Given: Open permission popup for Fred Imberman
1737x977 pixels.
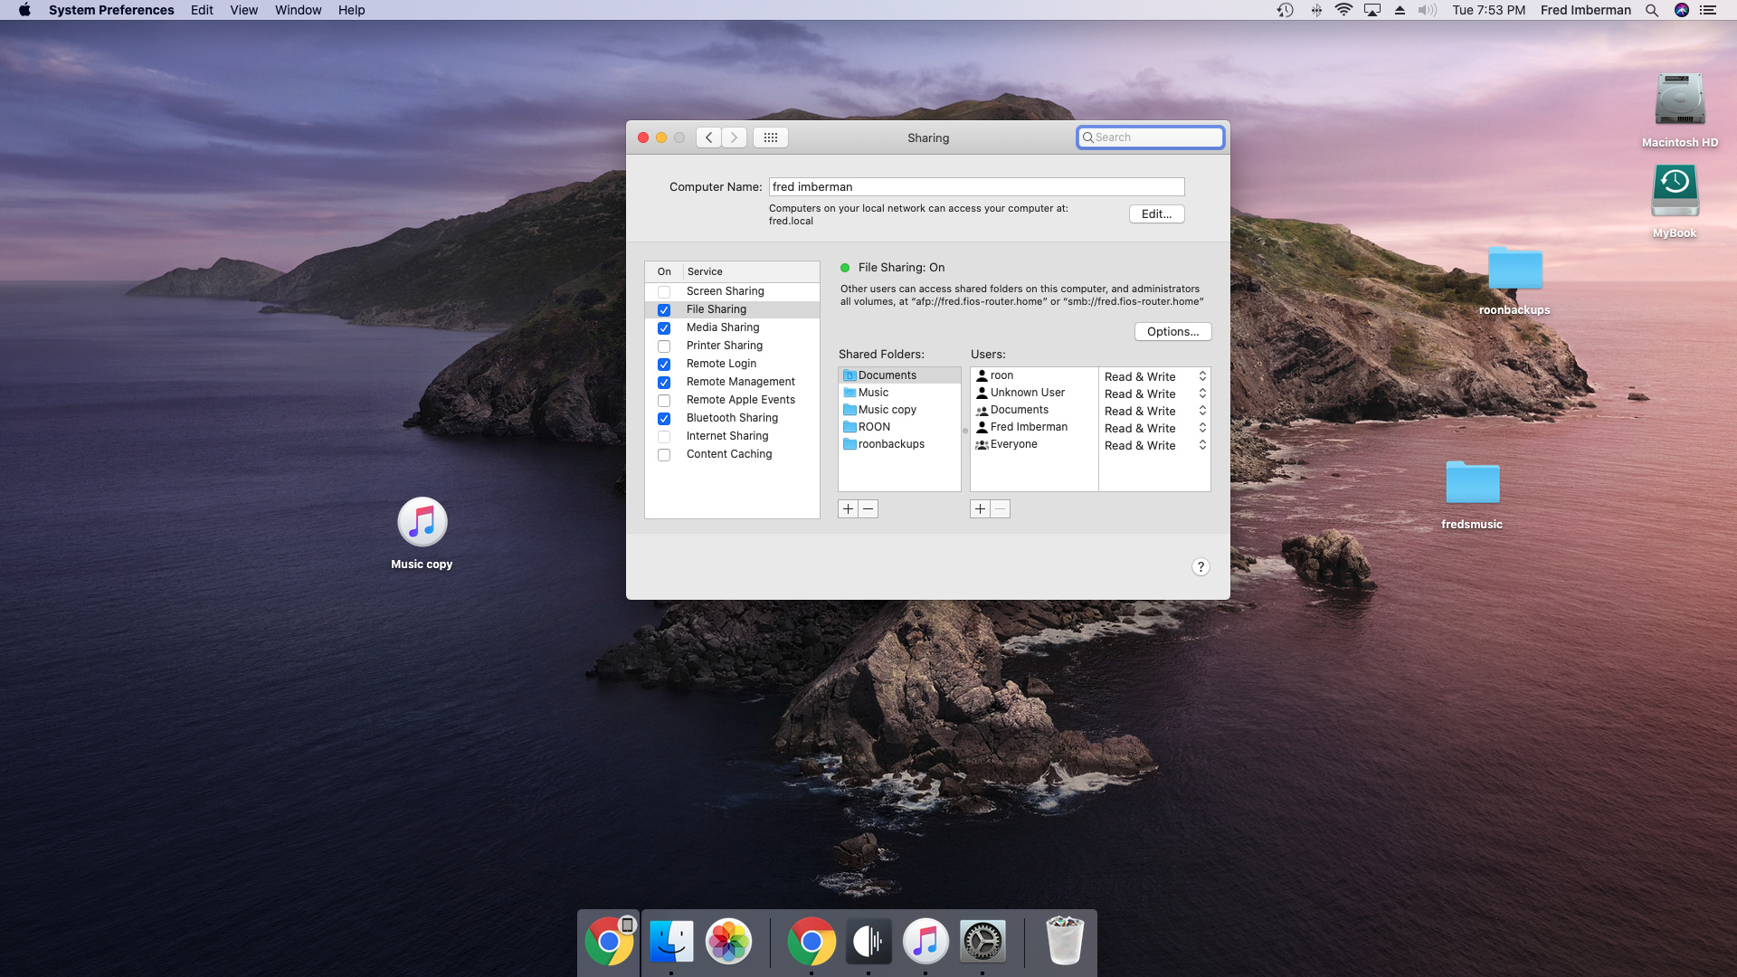Looking at the screenshot, I should click(x=1155, y=428).
